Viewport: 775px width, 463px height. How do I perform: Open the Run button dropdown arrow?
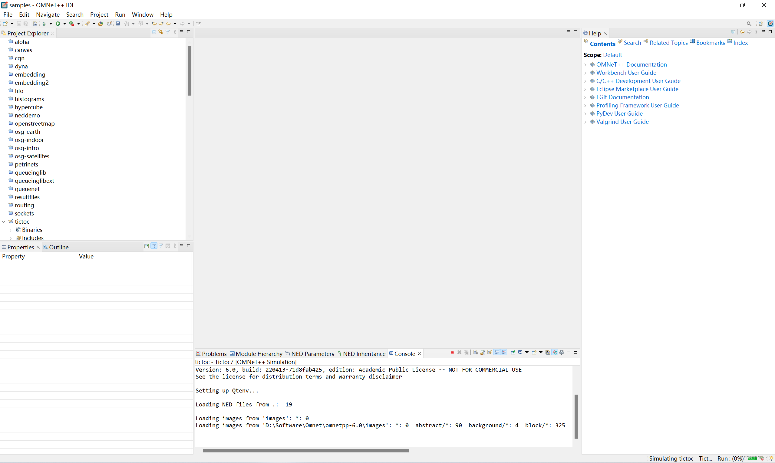(64, 24)
